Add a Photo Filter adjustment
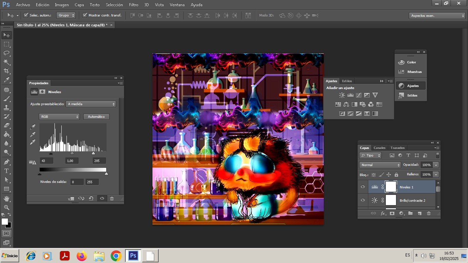 point(362,104)
